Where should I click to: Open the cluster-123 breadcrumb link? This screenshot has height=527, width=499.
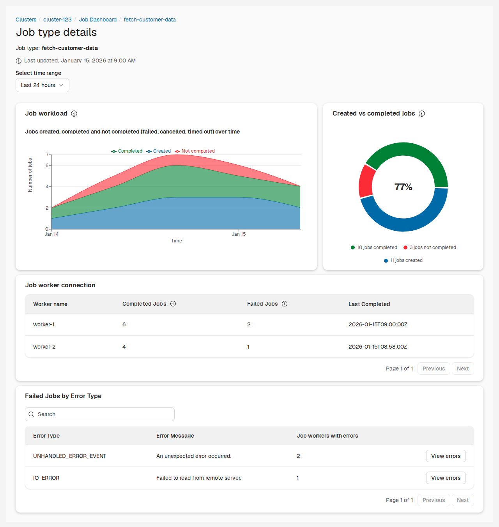pyautogui.click(x=57, y=20)
